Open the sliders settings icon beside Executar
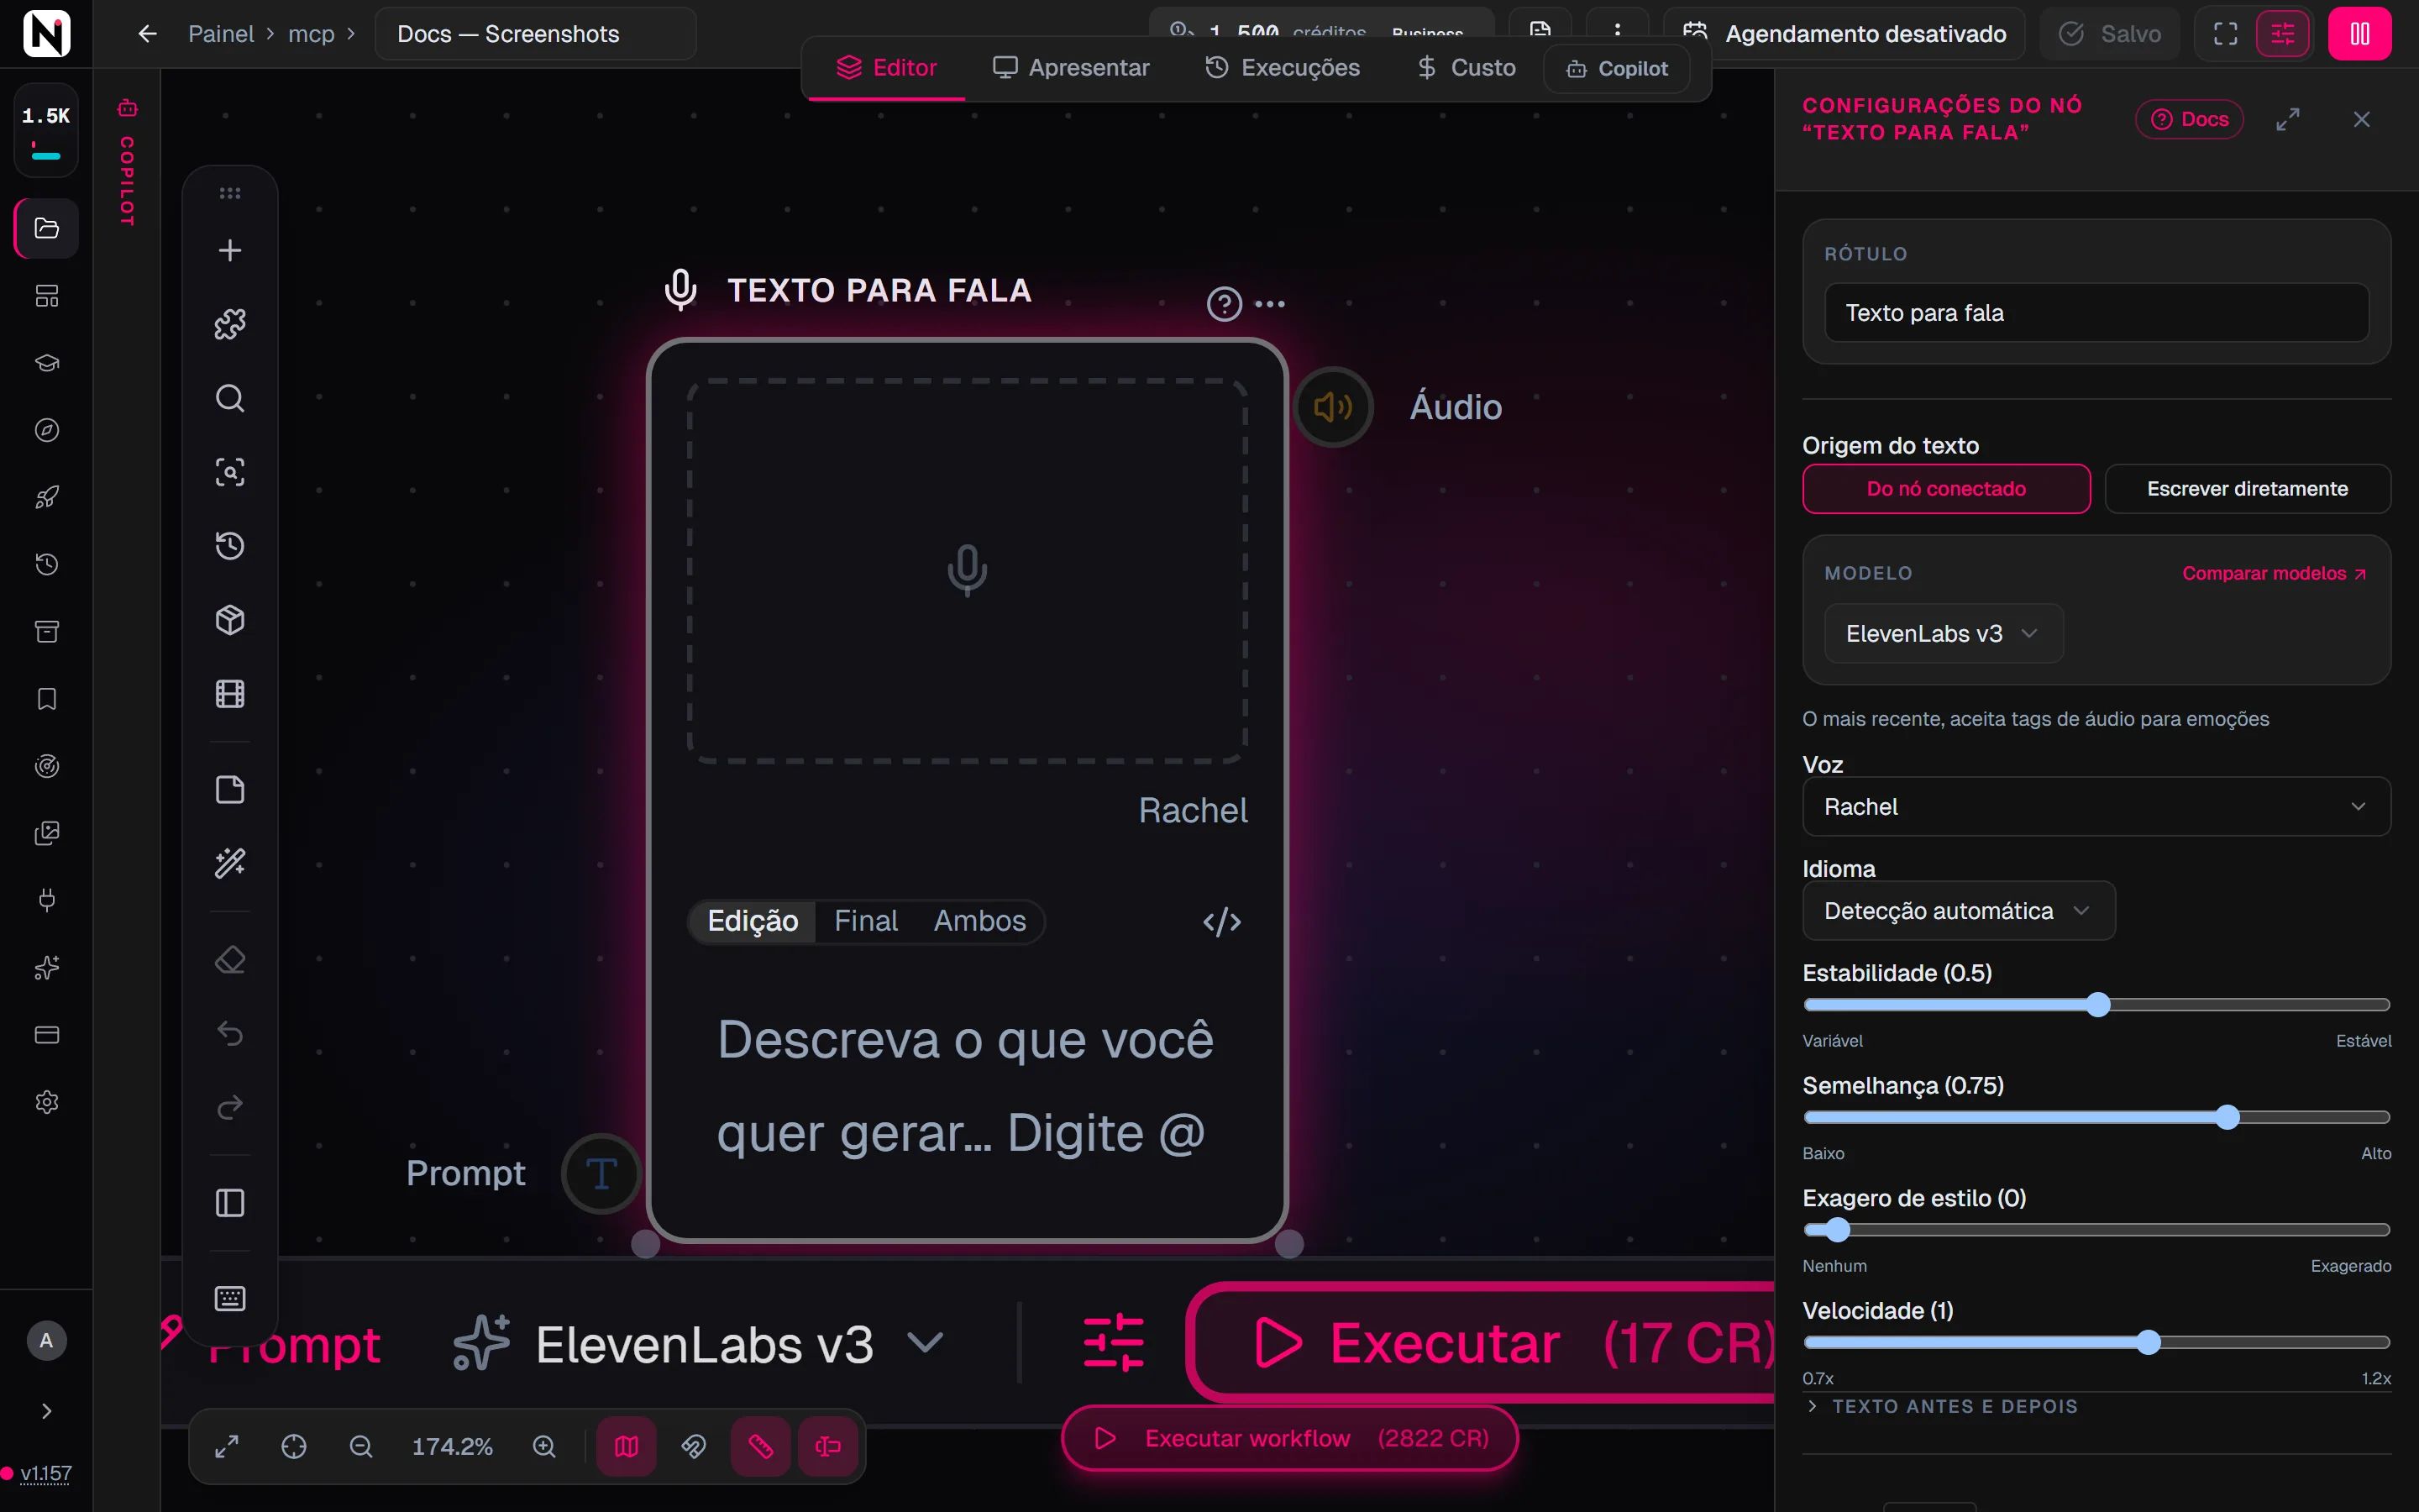 [x=1114, y=1342]
